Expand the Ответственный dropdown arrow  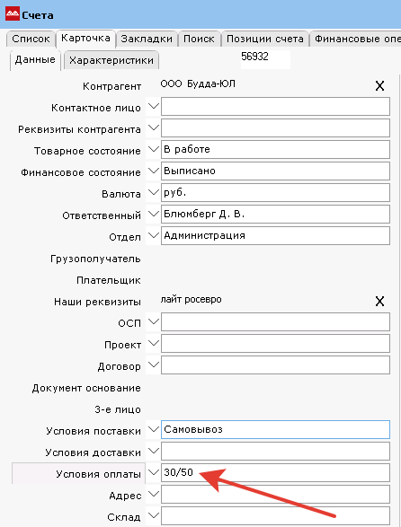[x=154, y=214]
